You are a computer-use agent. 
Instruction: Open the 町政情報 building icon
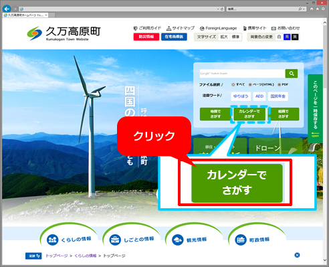pyautogui.click(x=241, y=240)
